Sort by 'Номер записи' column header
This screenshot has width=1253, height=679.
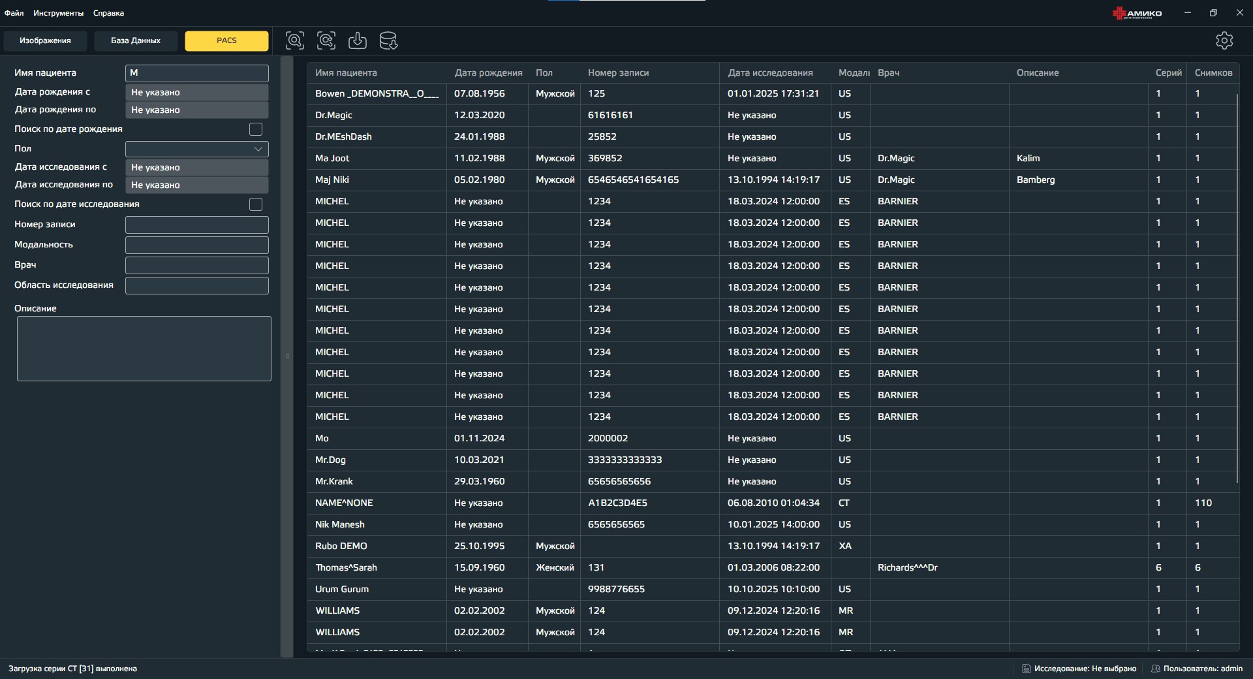pyautogui.click(x=650, y=72)
